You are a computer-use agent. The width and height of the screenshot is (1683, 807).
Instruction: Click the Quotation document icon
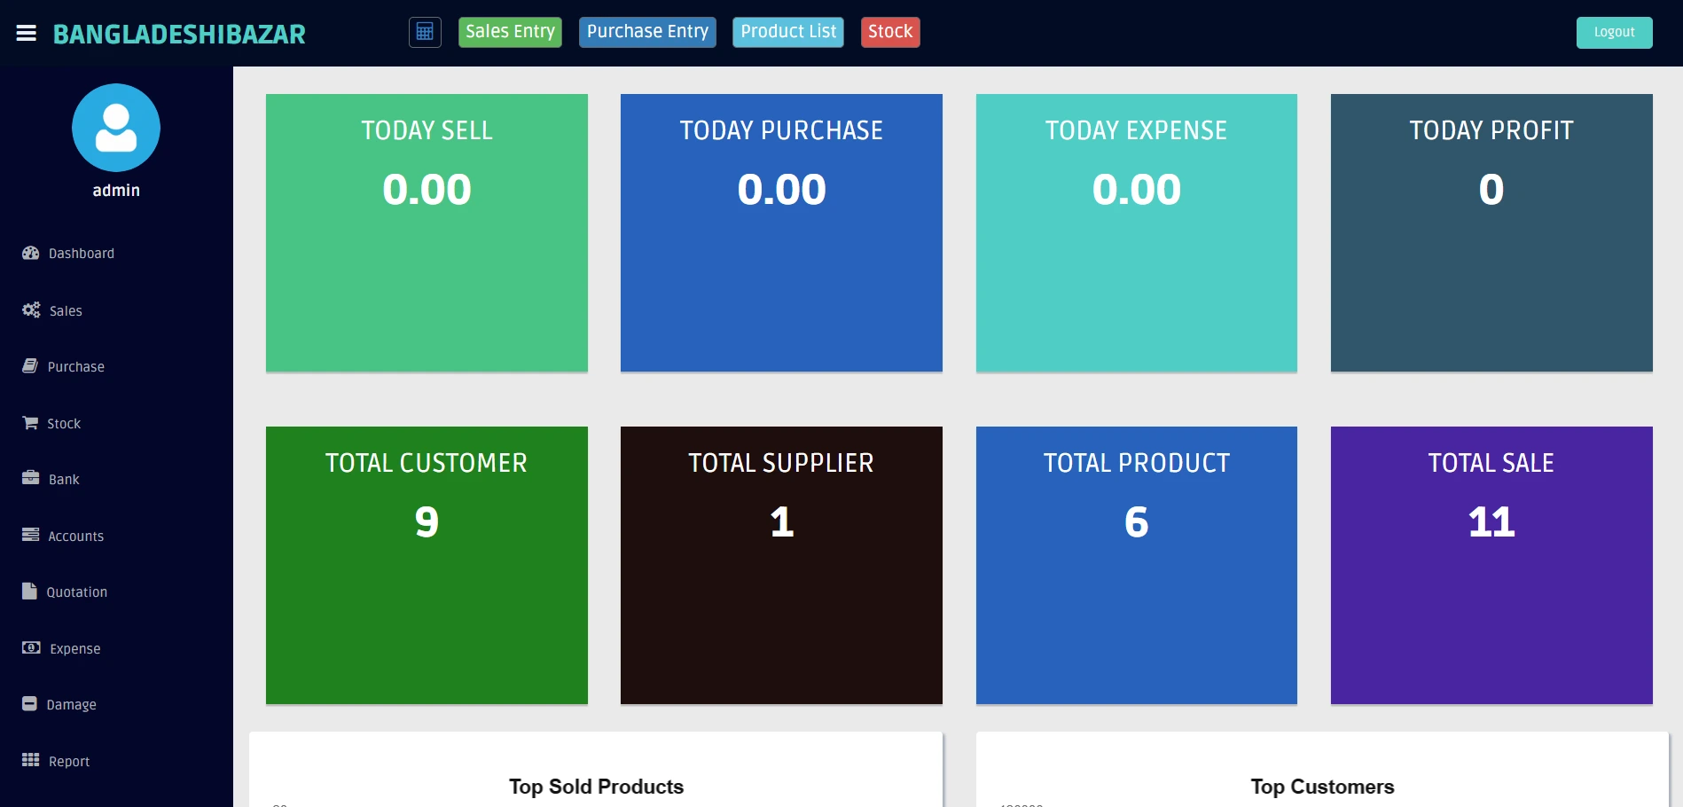31,592
